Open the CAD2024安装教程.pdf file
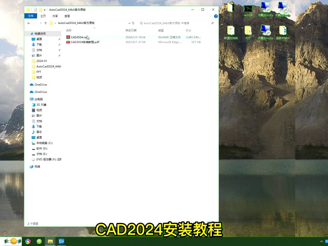 pyautogui.click(x=84, y=42)
